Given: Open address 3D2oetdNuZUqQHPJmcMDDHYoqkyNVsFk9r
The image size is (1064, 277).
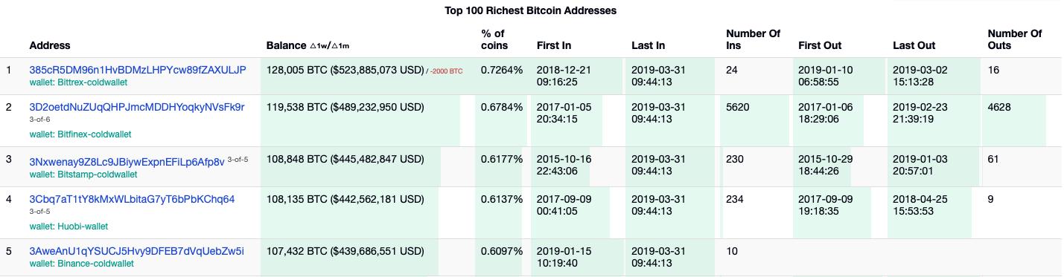Looking at the screenshot, I should (137, 107).
